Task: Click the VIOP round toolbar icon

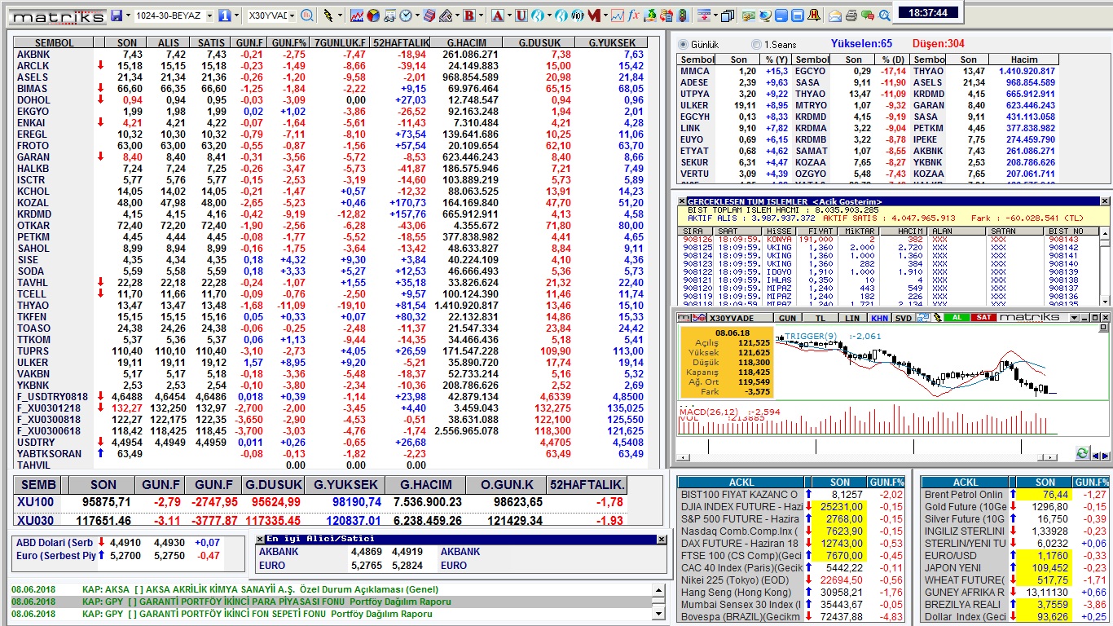Action: click(x=577, y=15)
